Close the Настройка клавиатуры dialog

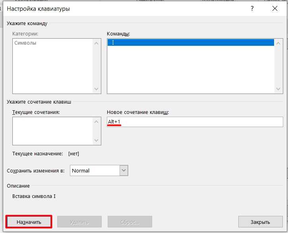coord(275,8)
